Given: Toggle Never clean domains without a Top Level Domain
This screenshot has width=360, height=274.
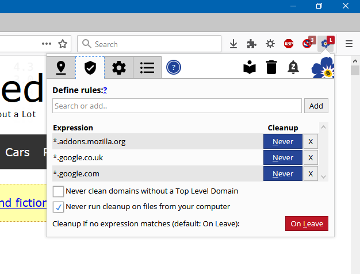Looking at the screenshot, I should coord(58,191).
